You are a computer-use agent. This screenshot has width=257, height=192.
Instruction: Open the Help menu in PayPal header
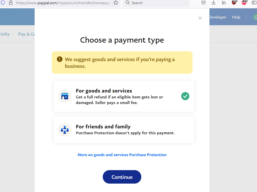236,17
